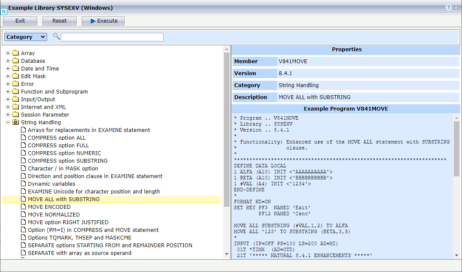Expand the Array tree node
462x272 pixels.
click(7, 53)
